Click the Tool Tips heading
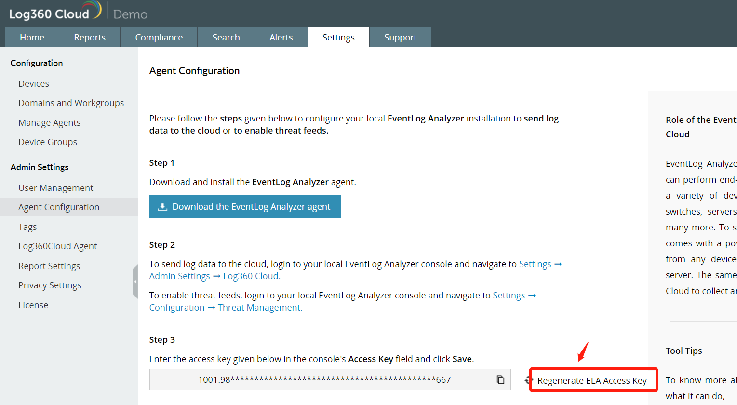This screenshot has height=405, width=737. click(683, 351)
